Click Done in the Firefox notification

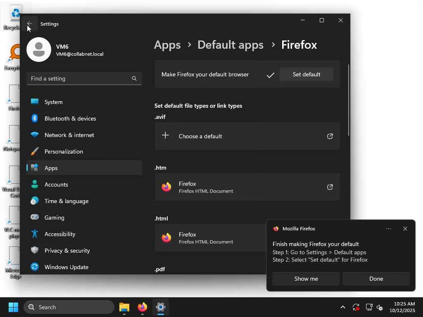coord(376,279)
